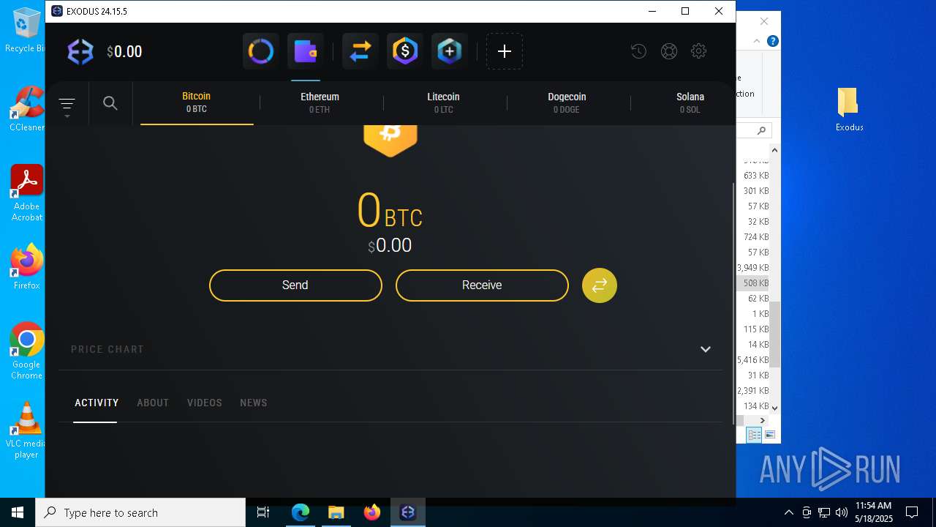
Task: Open the Firefox desktop shortcut
Action: [x=26, y=267]
